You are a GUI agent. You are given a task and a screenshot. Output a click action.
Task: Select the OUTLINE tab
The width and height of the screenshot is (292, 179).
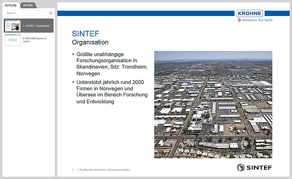tap(10, 5)
